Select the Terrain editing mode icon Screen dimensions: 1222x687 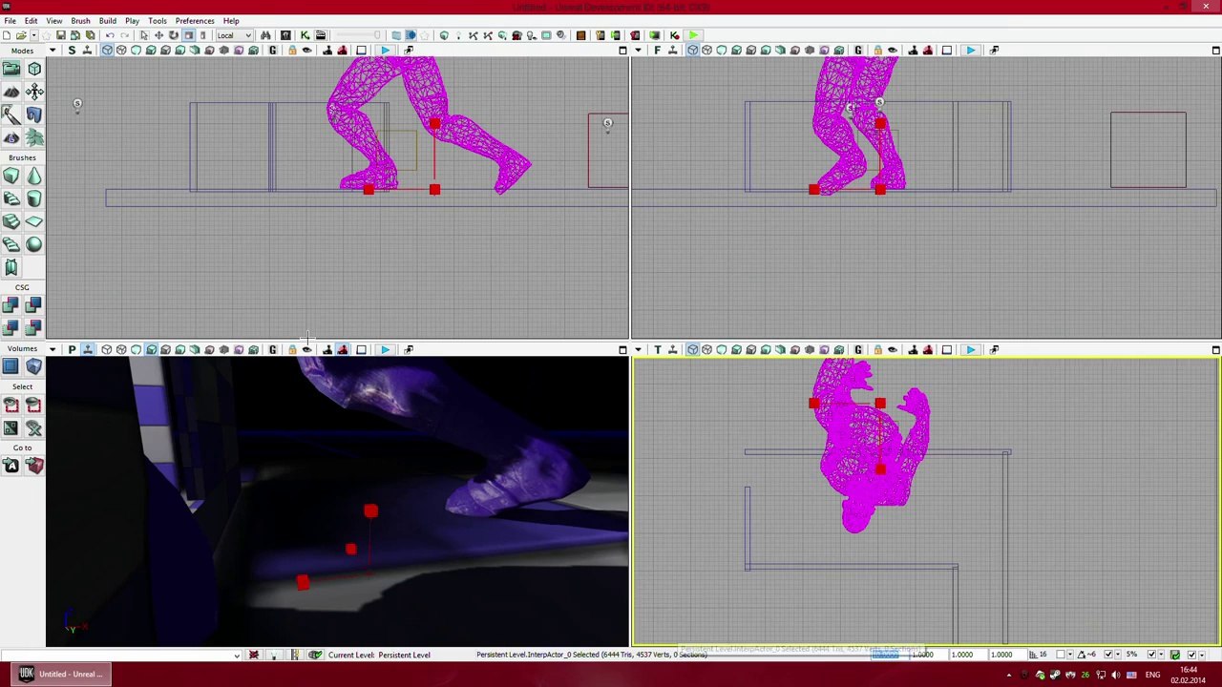point(11,92)
